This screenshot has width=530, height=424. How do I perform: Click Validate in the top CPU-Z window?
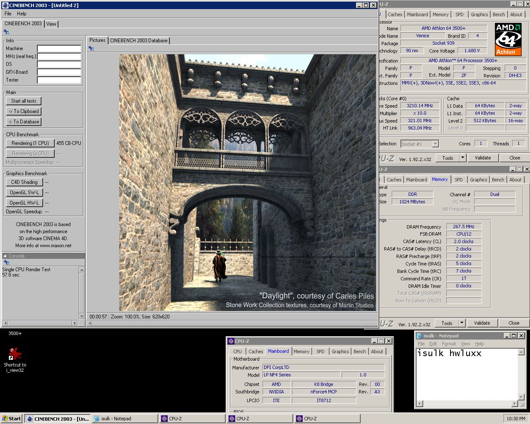click(483, 158)
